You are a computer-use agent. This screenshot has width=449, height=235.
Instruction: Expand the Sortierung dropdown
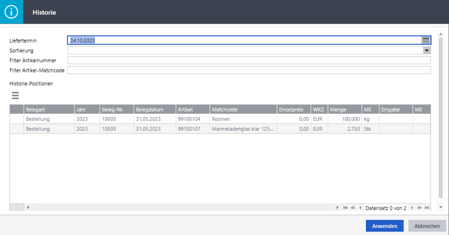click(x=427, y=50)
